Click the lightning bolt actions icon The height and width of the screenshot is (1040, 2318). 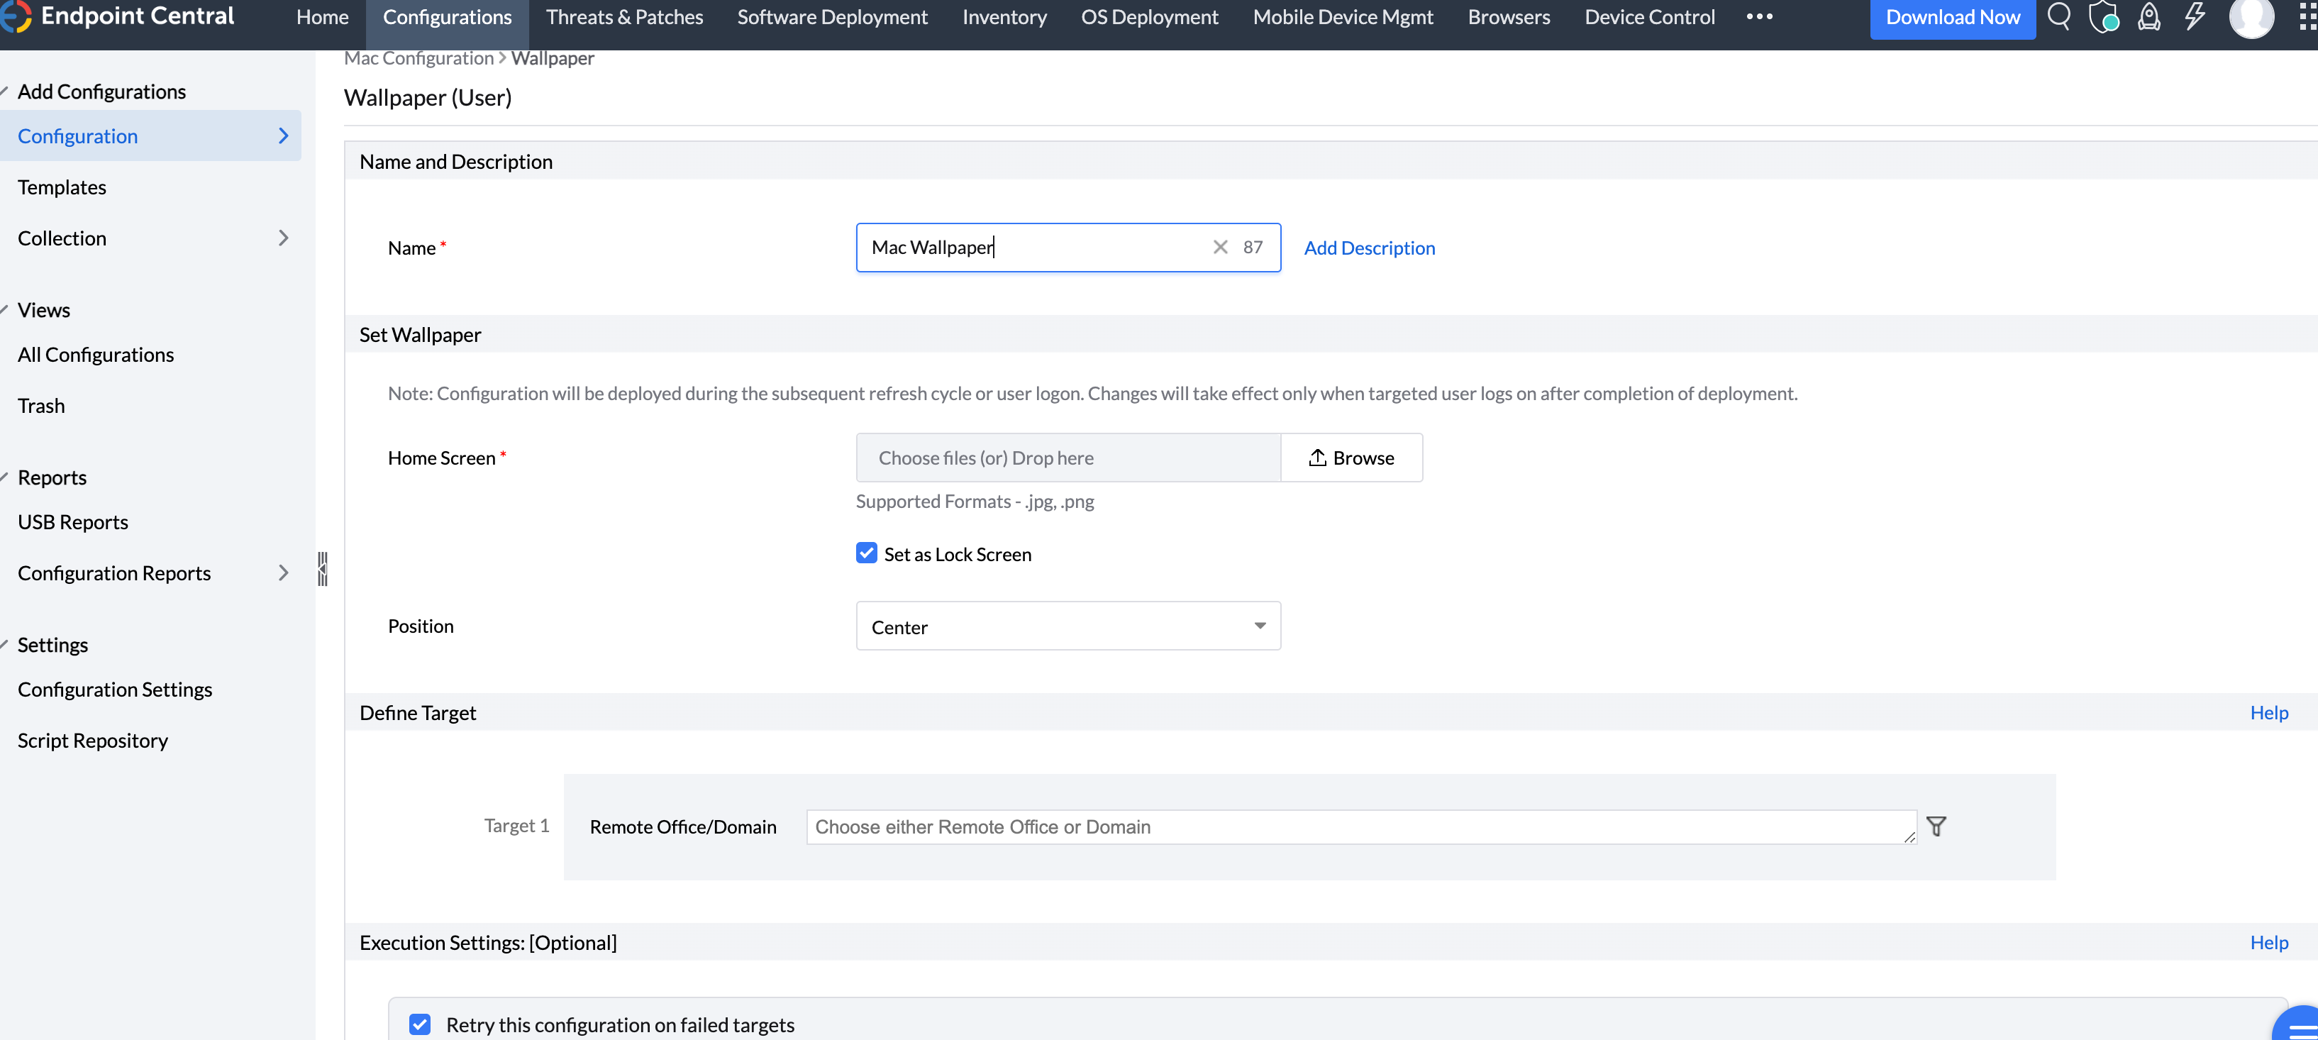pyautogui.click(x=2195, y=17)
